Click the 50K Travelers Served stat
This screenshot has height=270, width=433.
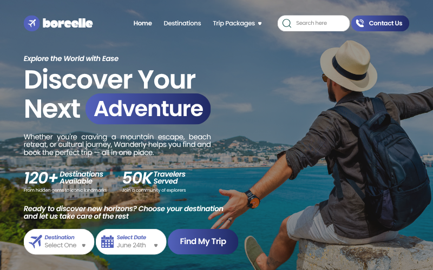[x=154, y=181]
